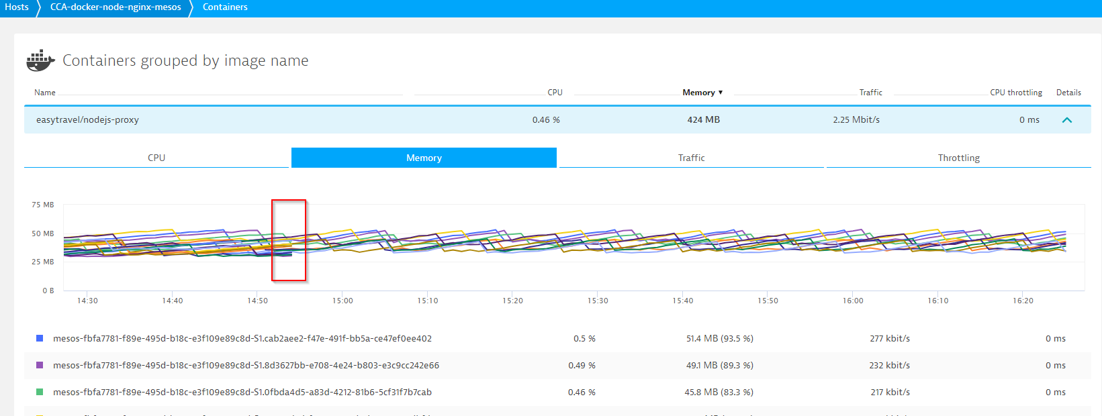Click the green legend swatch for container 0fbda4d5
The width and height of the screenshot is (1102, 416).
(x=40, y=393)
